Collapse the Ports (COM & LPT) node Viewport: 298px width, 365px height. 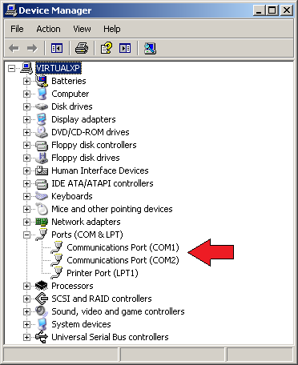26,235
